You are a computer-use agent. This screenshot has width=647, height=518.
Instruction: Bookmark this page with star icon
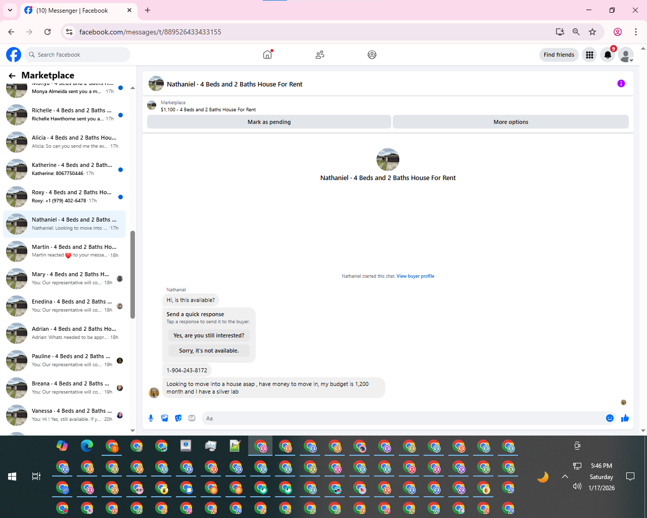point(592,32)
